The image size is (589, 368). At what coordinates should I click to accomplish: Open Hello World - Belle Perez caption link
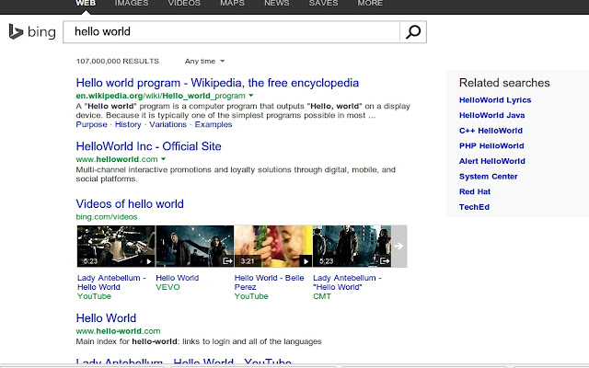pyautogui.click(x=269, y=282)
